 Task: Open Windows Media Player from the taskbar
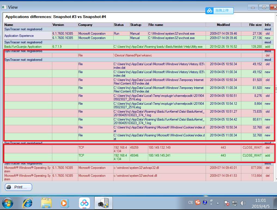64,203
